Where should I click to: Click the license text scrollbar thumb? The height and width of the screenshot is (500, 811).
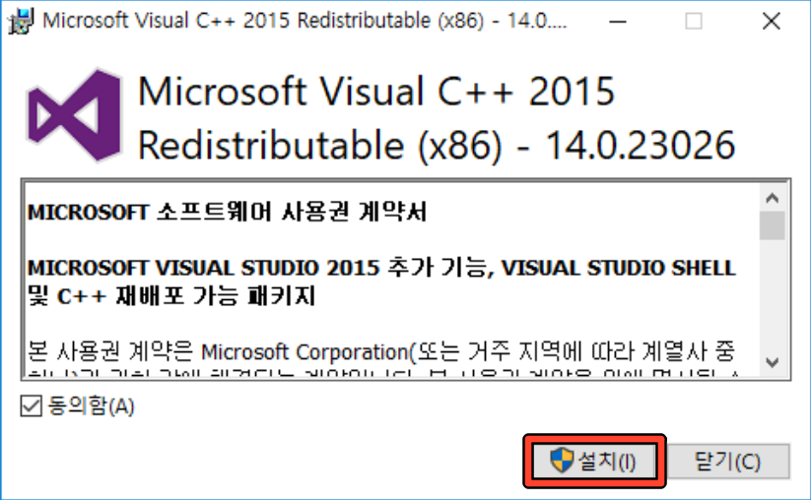(773, 225)
